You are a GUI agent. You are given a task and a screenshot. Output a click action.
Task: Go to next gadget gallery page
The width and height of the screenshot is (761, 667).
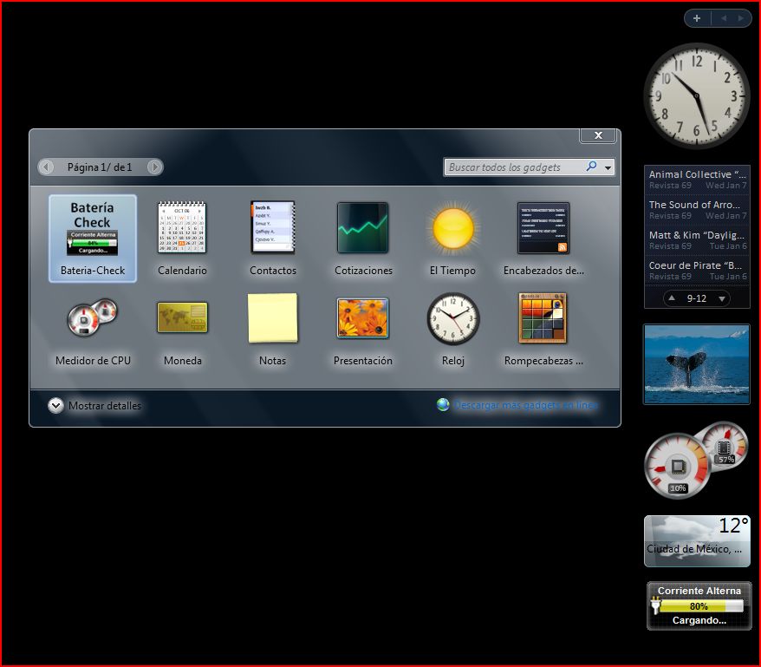(x=155, y=167)
